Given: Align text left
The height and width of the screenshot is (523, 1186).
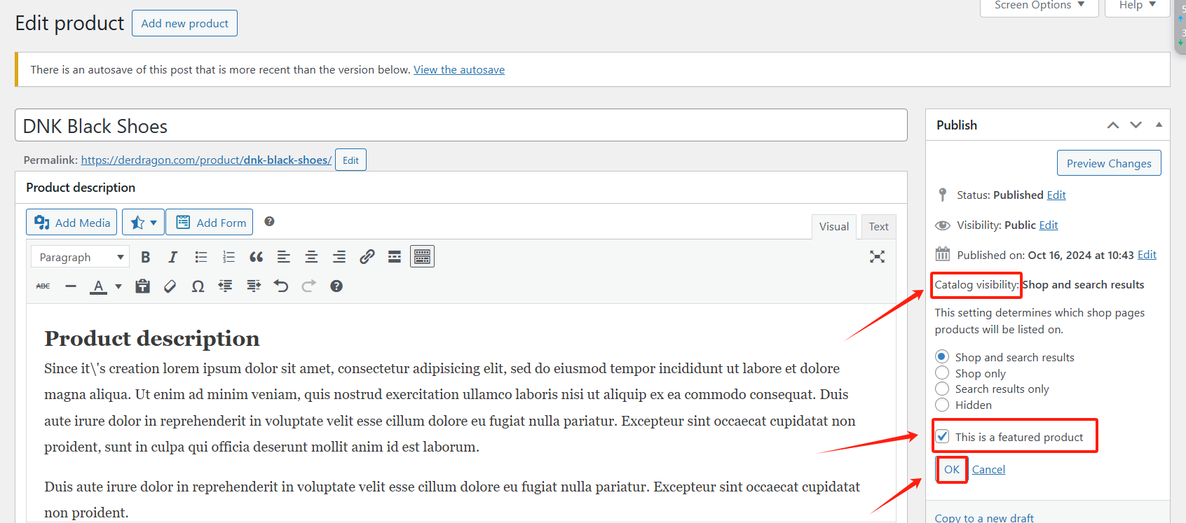Looking at the screenshot, I should (x=284, y=257).
